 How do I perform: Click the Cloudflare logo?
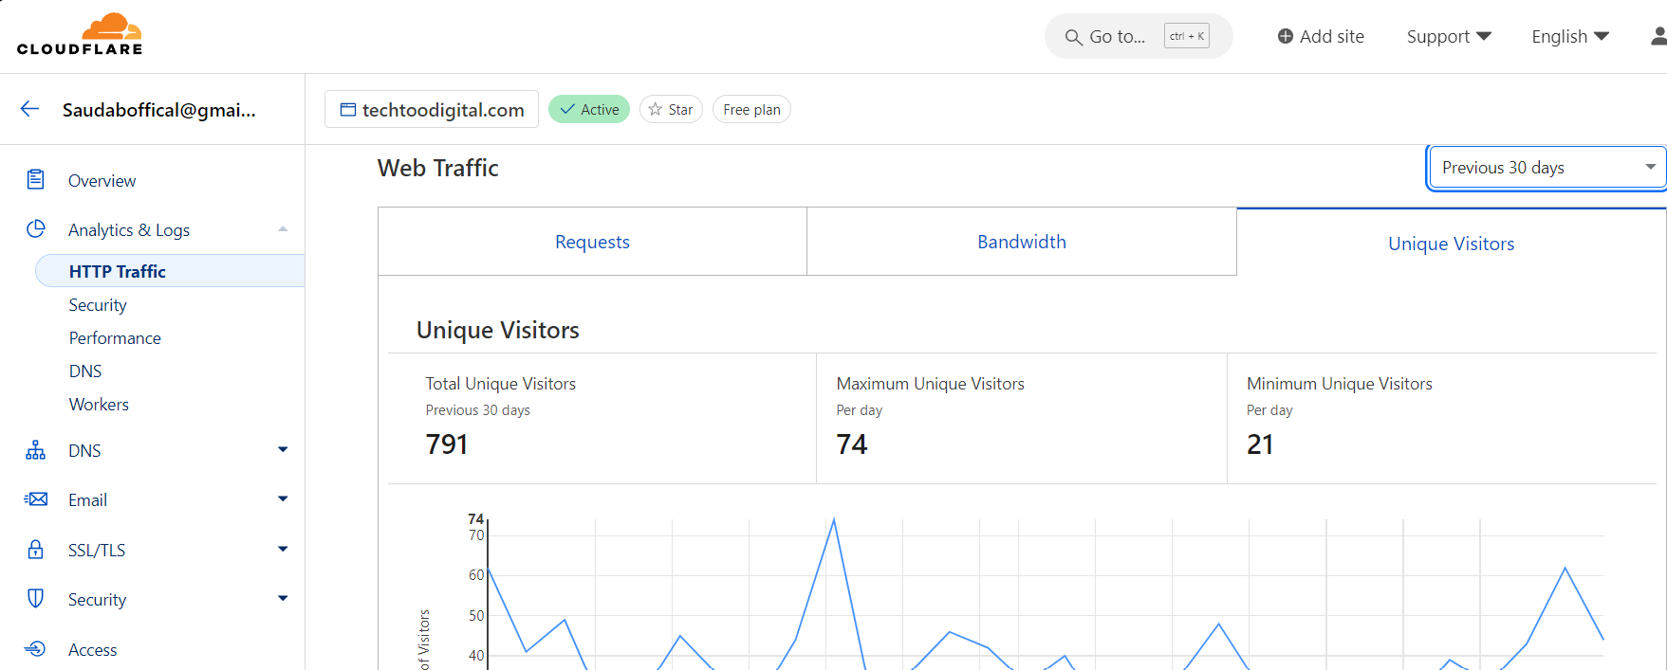(80, 35)
